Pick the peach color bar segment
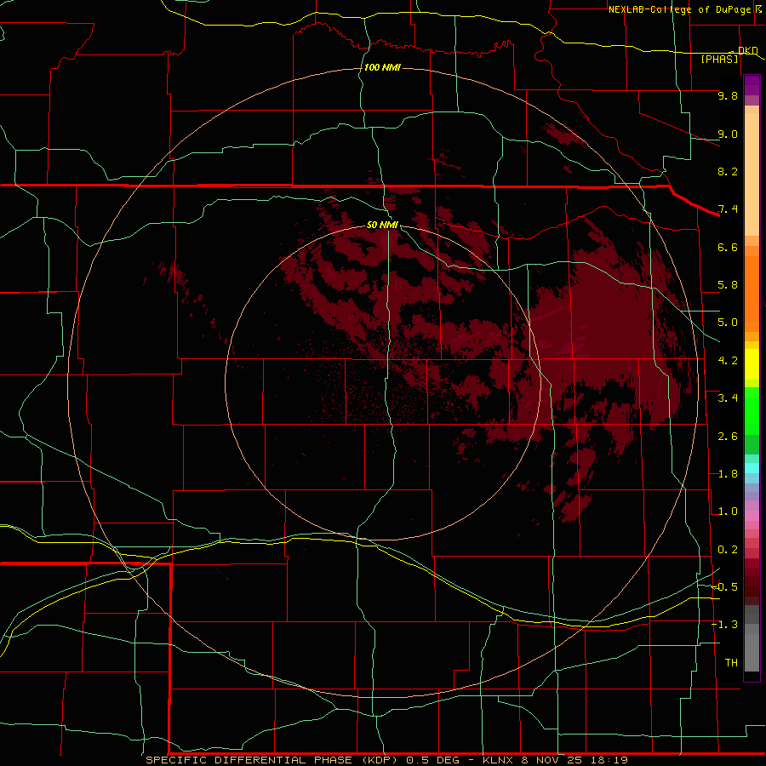The image size is (766, 766). click(x=752, y=174)
